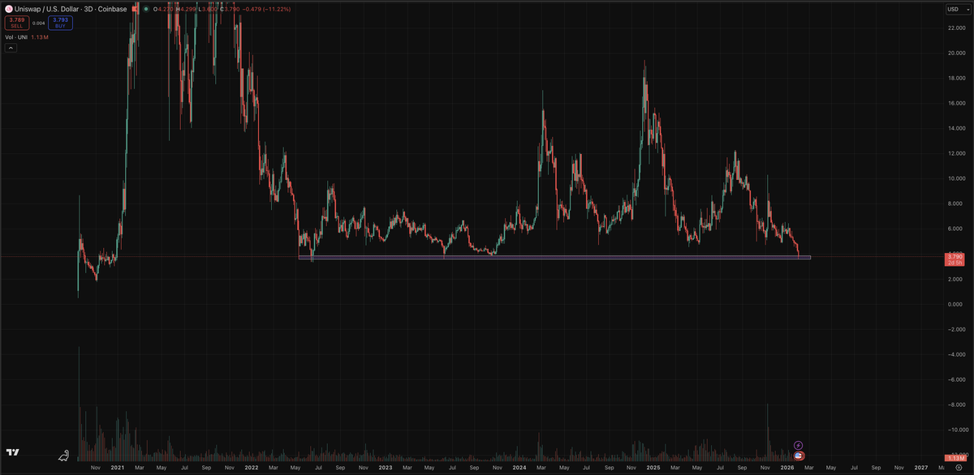Click the 2024 label on time axis
The width and height of the screenshot is (974, 475).
click(x=519, y=469)
